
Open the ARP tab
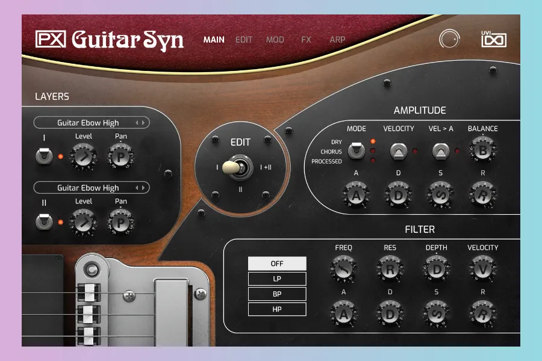[337, 40]
